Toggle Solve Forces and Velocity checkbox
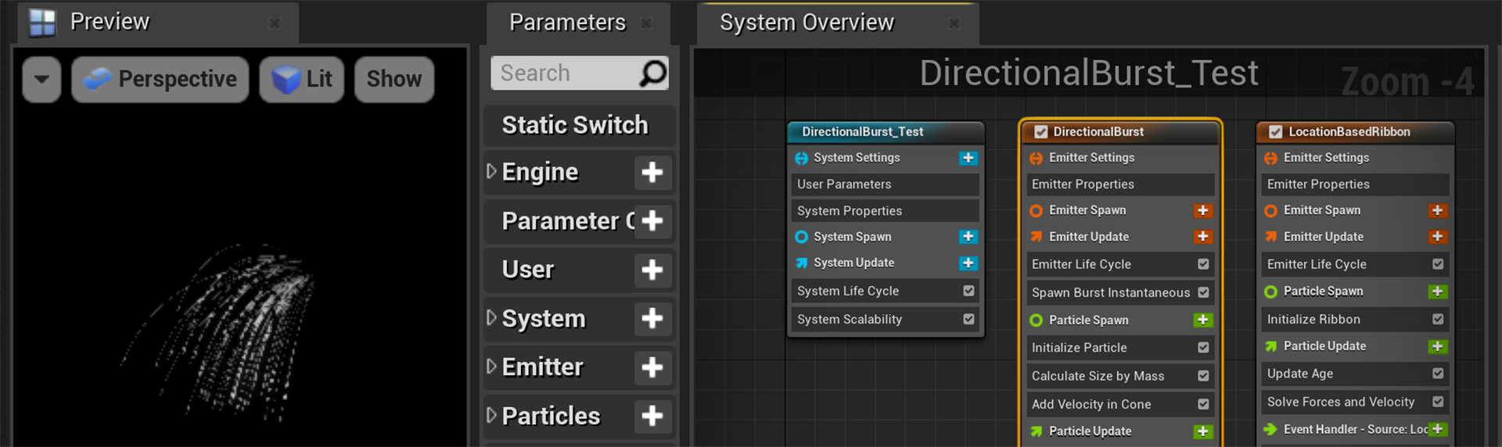Screen dimensions: 1502x447 1438,402
